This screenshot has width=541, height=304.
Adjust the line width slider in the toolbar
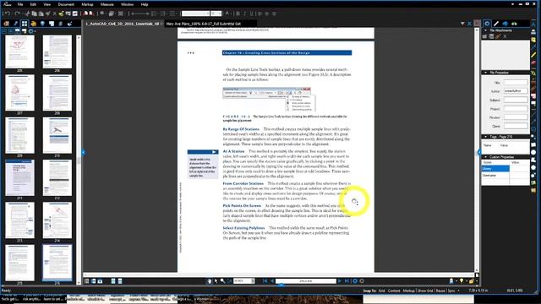coord(140,14)
